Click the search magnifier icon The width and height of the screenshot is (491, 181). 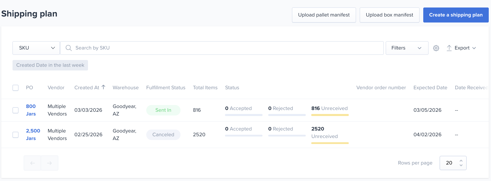coord(68,48)
